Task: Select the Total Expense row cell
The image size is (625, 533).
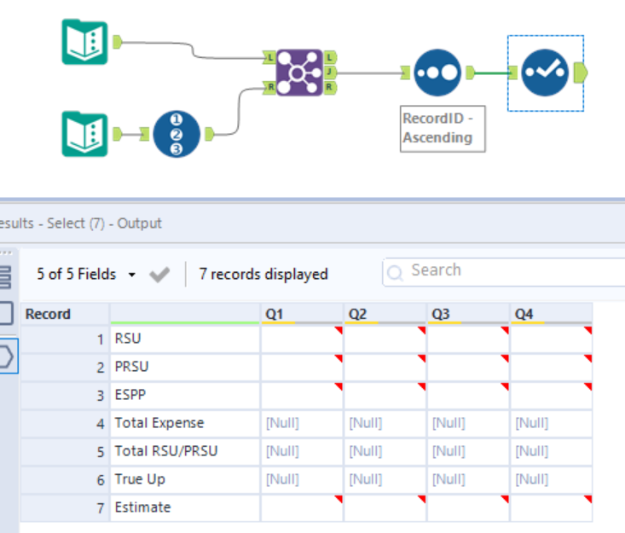Action: (185, 423)
